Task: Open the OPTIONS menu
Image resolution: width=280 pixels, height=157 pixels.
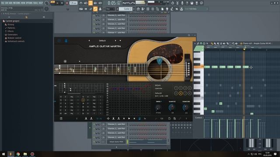Action: 29,3
